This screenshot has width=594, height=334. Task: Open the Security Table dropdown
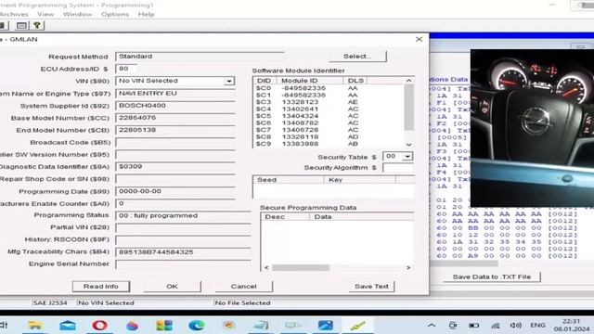click(407, 157)
